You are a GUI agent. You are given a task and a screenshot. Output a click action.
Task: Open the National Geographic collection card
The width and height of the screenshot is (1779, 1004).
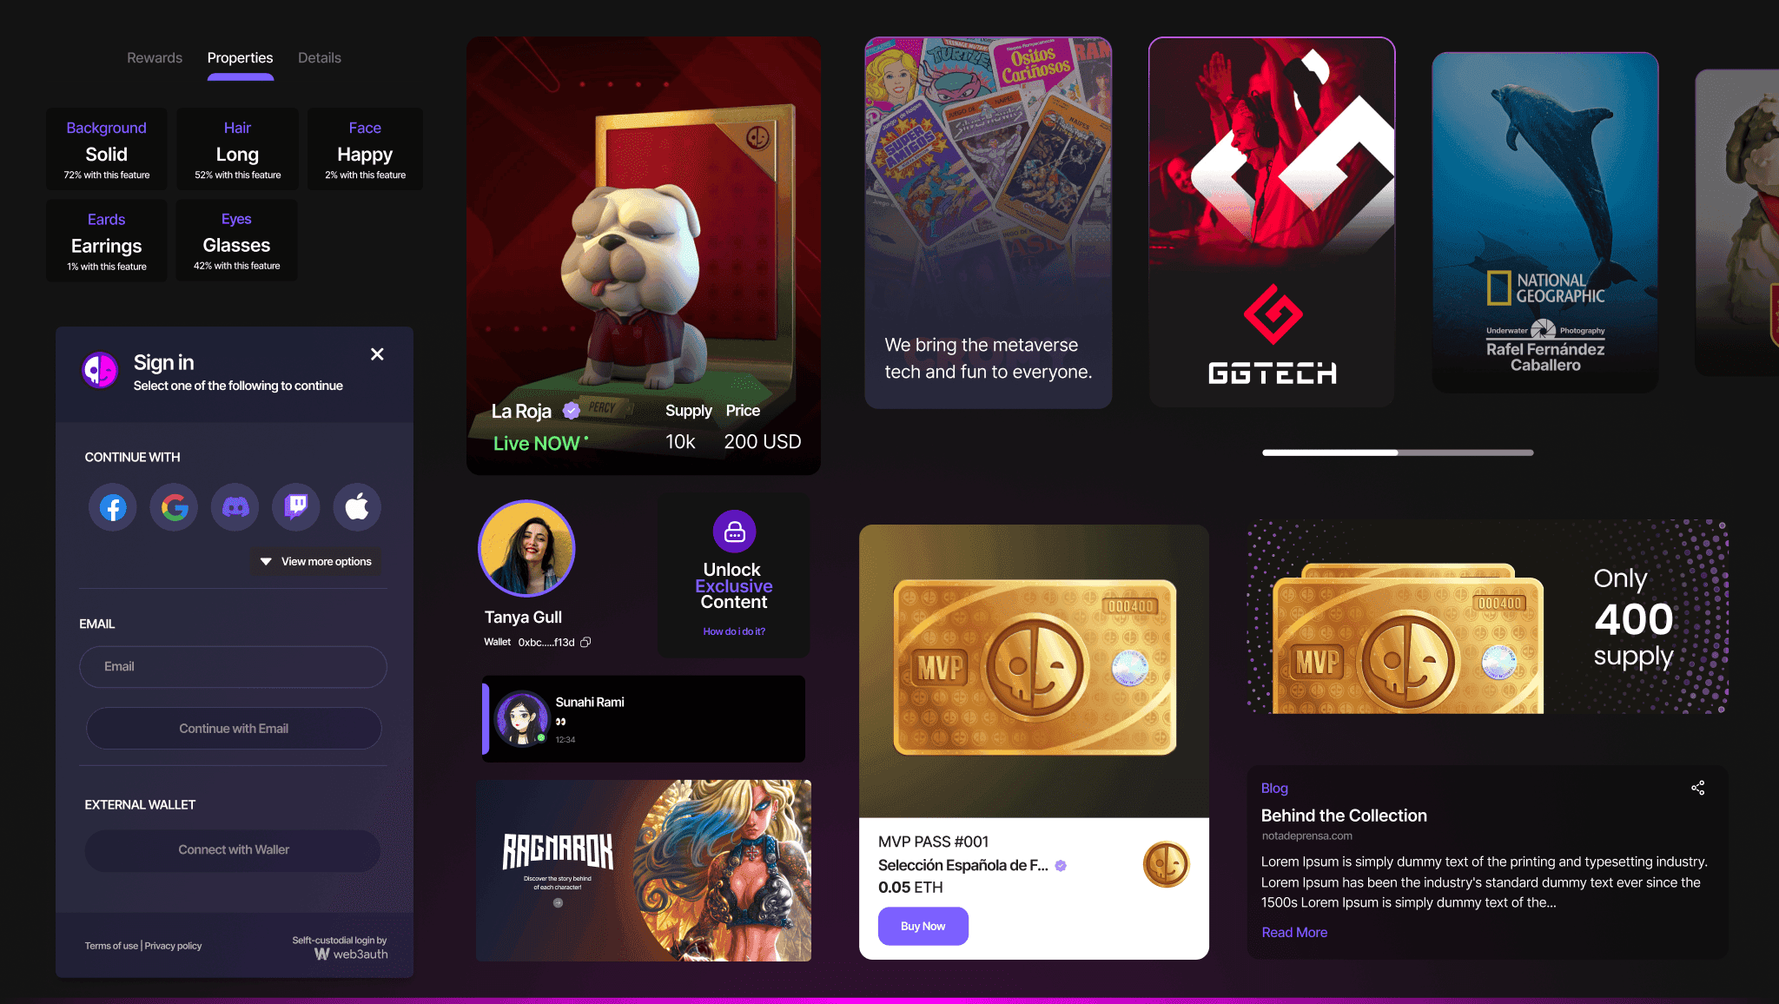pos(1545,222)
